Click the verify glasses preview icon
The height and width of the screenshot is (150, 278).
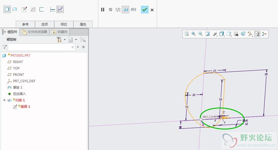[x=133, y=10]
